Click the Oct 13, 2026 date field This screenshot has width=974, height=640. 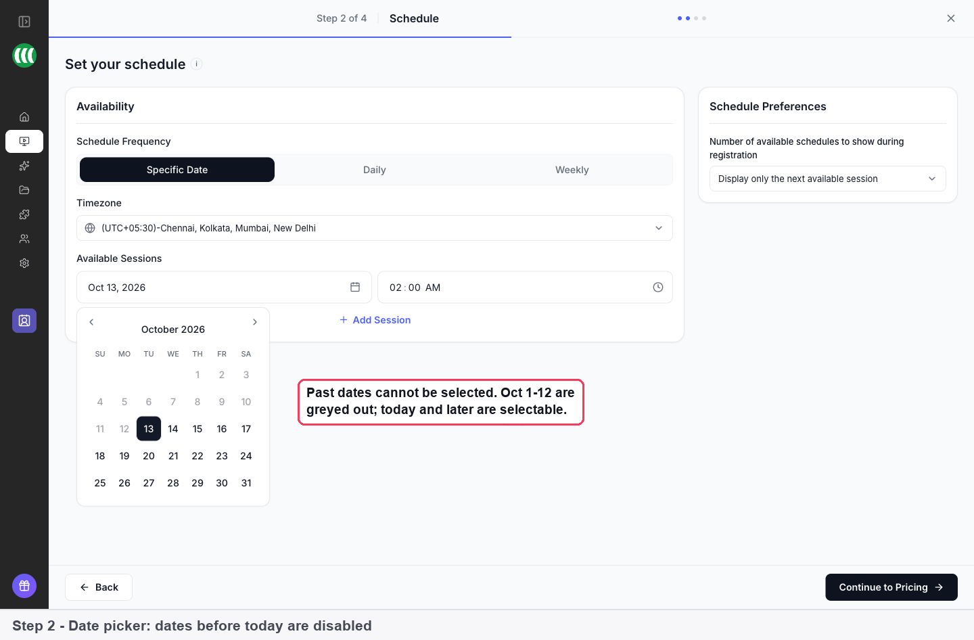click(224, 288)
